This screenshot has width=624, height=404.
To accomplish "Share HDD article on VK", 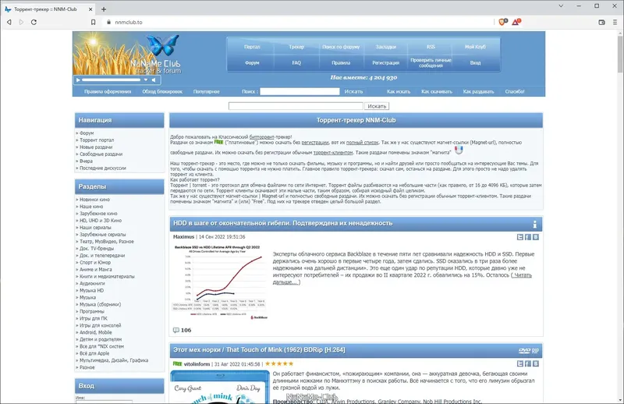I will [536, 237].
